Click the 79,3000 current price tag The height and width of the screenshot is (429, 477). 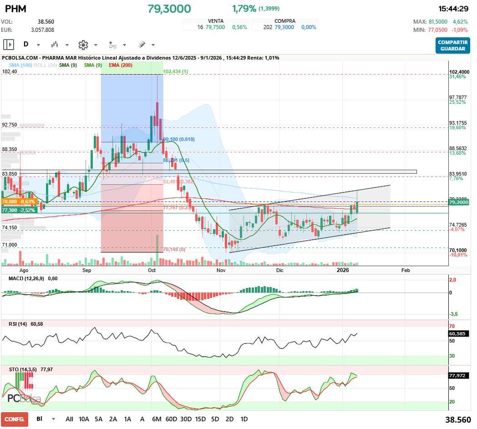coord(459,202)
